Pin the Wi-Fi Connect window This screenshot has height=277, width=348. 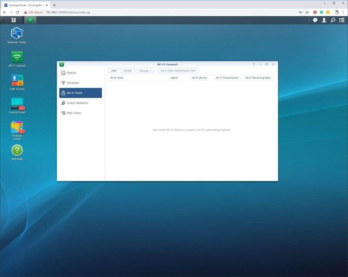pyautogui.click(x=254, y=64)
